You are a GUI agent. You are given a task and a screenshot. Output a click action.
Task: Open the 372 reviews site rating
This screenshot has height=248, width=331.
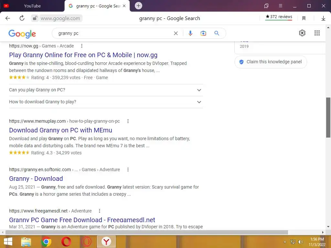[279, 17]
